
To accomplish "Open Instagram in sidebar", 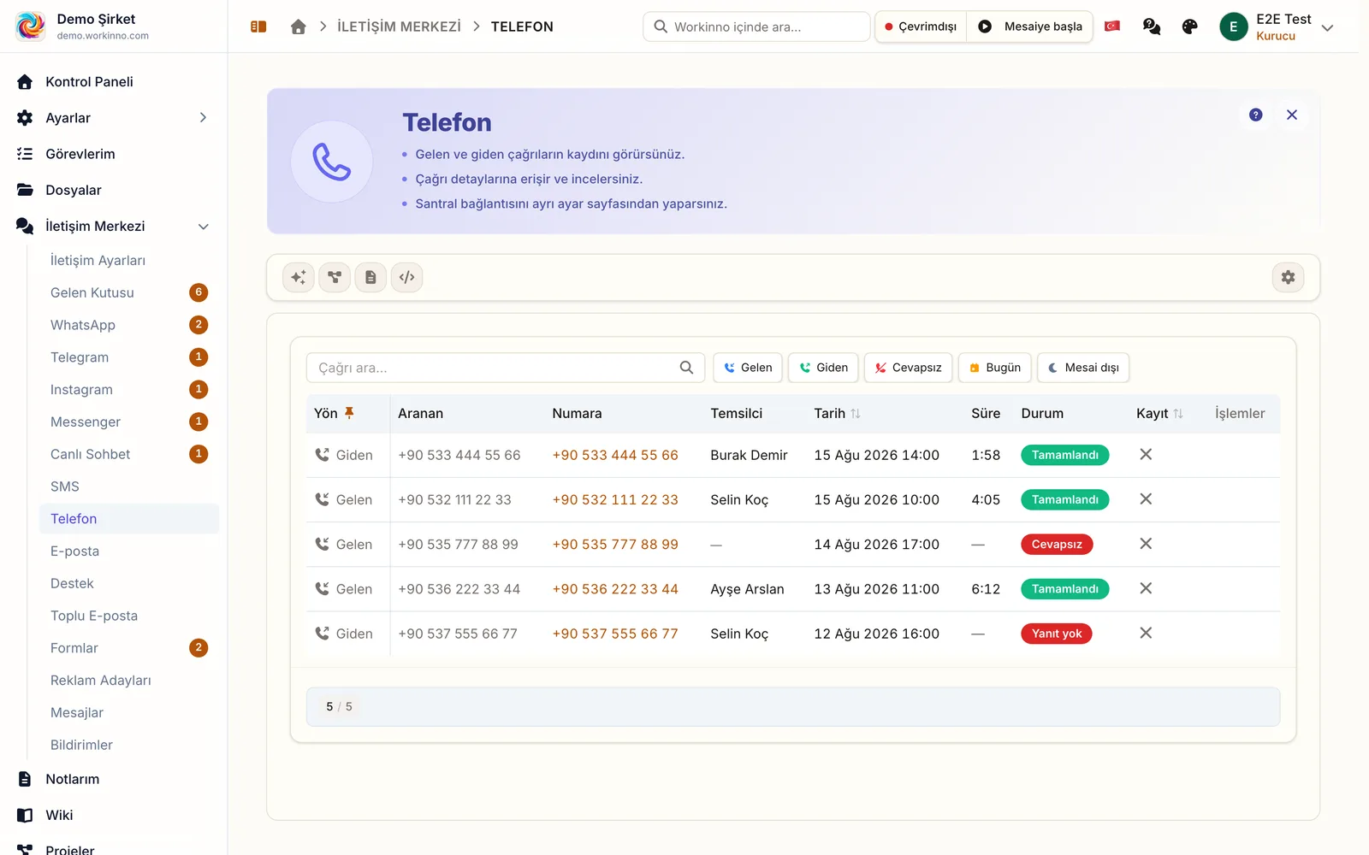I will [x=128, y=390].
